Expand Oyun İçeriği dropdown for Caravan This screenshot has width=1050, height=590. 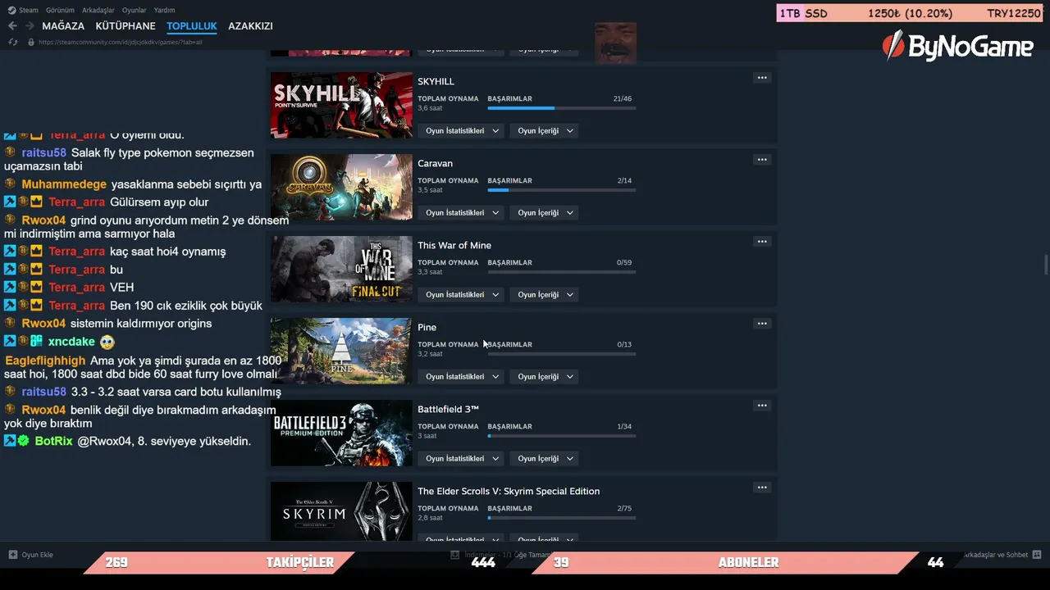545,213
